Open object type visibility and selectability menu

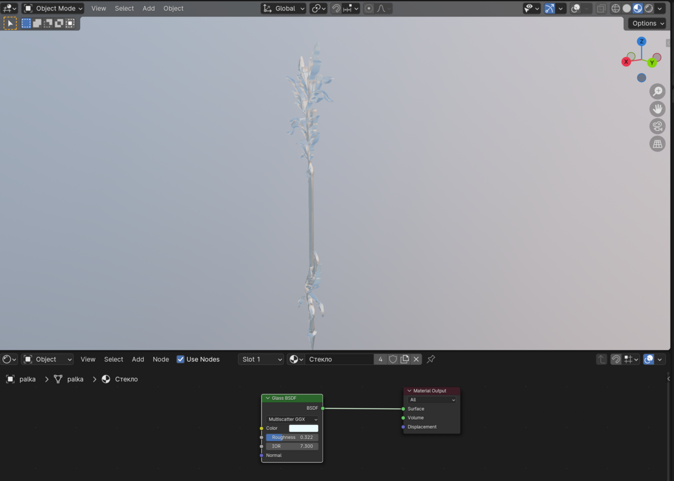tap(532, 8)
